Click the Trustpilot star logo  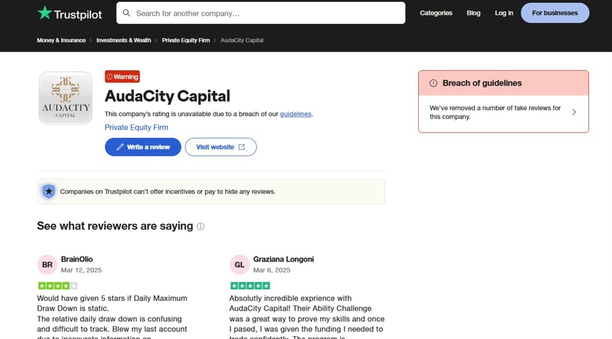click(45, 13)
